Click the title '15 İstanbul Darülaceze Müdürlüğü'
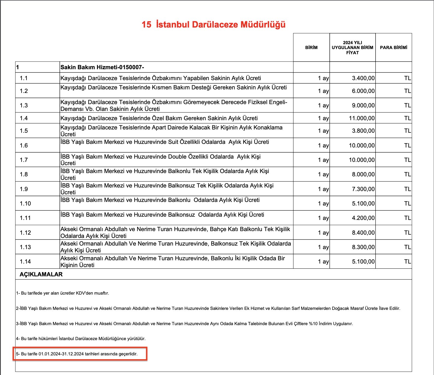This screenshot has width=434, height=375. tap(213, 25)
